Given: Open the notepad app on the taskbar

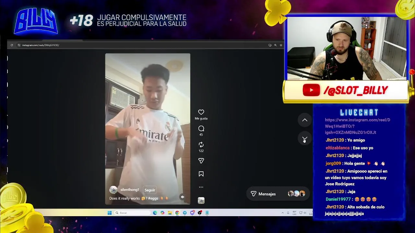Looking at the screenshot, I should (207, 213).
